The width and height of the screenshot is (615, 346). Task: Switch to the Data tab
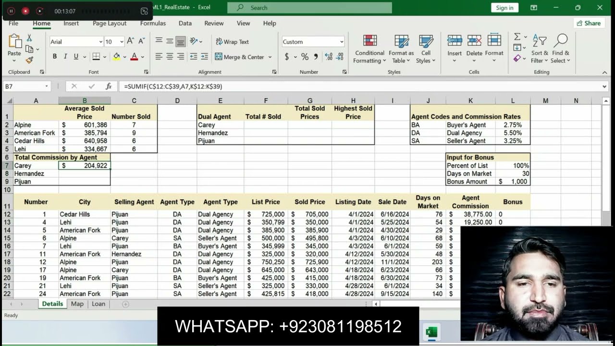(x=185, y=23)
